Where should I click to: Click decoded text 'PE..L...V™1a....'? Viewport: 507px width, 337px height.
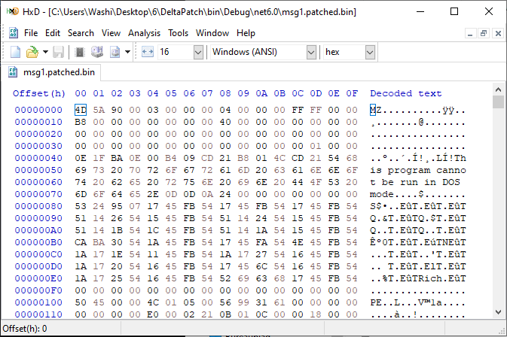point(418,302)
